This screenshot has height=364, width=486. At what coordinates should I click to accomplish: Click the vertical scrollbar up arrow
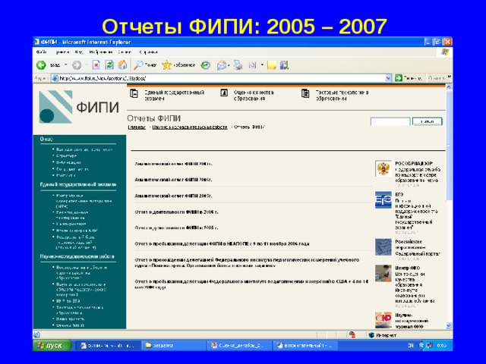click(449, 87)
